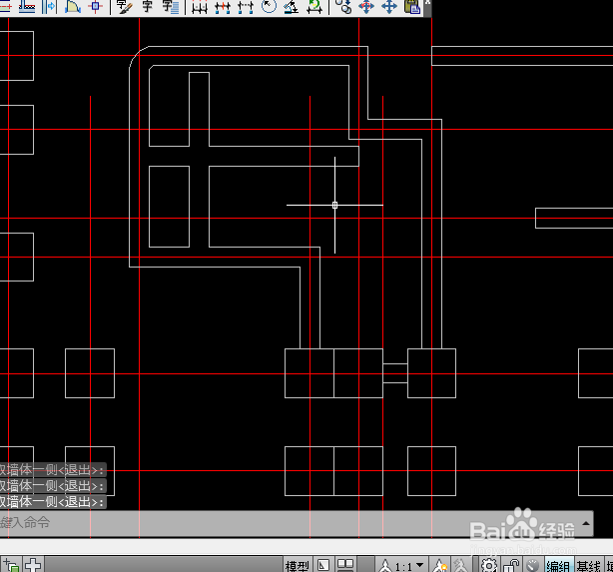Image resolution: width=613 pixels, height=572 pixels.
Task: Open workspace switching gear icon
Action: pos(488,565)
